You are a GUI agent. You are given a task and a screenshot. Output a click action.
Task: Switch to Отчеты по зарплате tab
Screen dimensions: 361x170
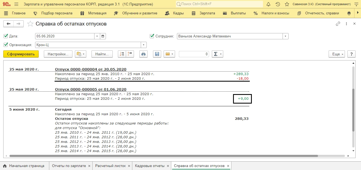[x=69, y=166]
